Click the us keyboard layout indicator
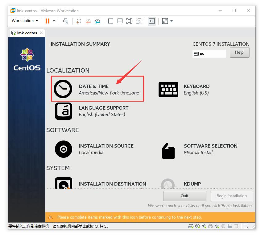Viewport: 265px width, 239px height. pyautogui.click(x=209, y=54)
